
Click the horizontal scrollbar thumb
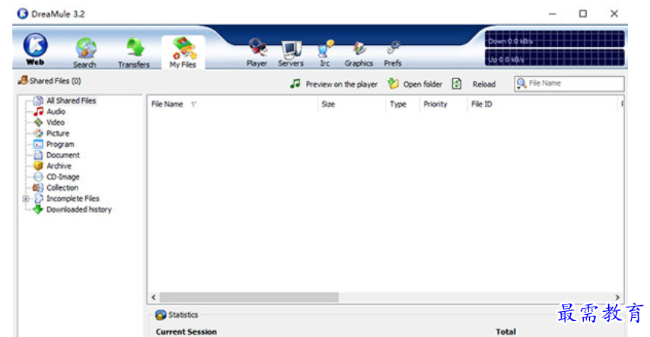point(249,297)
